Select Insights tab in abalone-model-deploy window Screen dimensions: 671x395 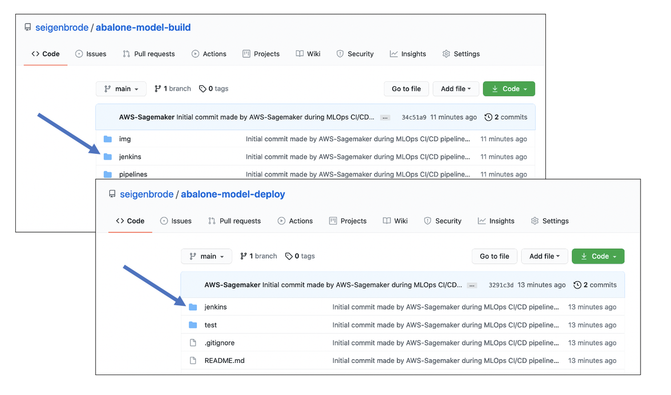coord(496,221)
